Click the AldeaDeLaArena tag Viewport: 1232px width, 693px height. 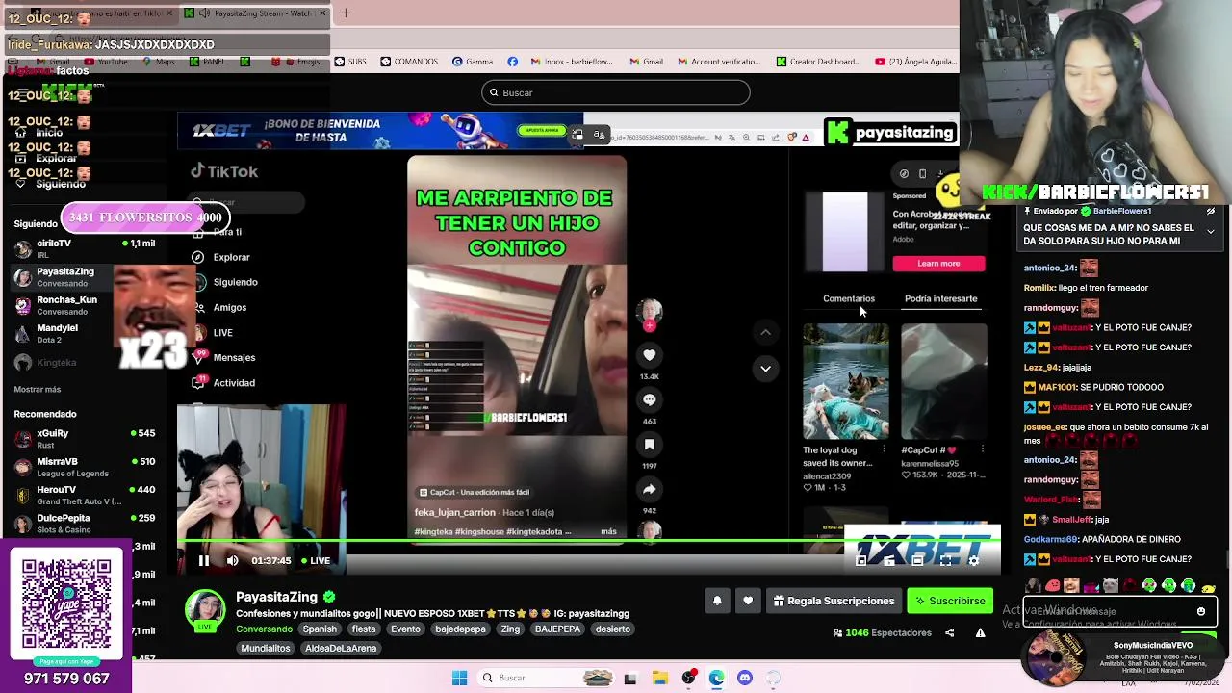(341, 649)
